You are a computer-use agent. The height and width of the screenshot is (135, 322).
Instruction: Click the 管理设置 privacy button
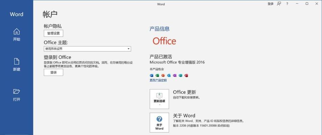click(x=53, y=33)
